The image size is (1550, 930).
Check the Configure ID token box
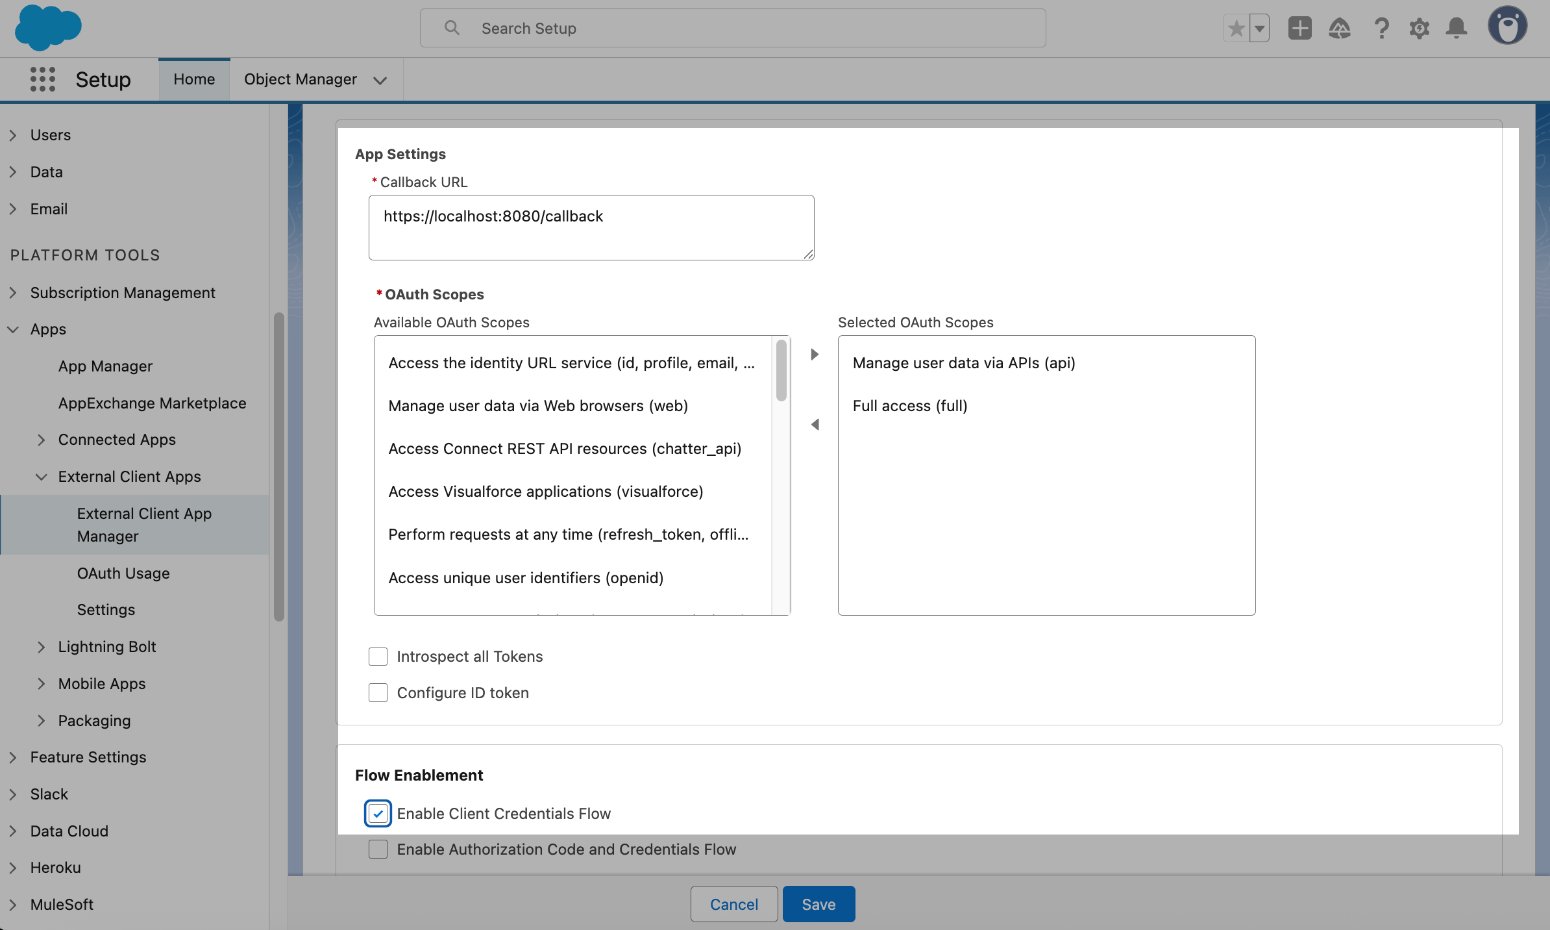[378, 692]
